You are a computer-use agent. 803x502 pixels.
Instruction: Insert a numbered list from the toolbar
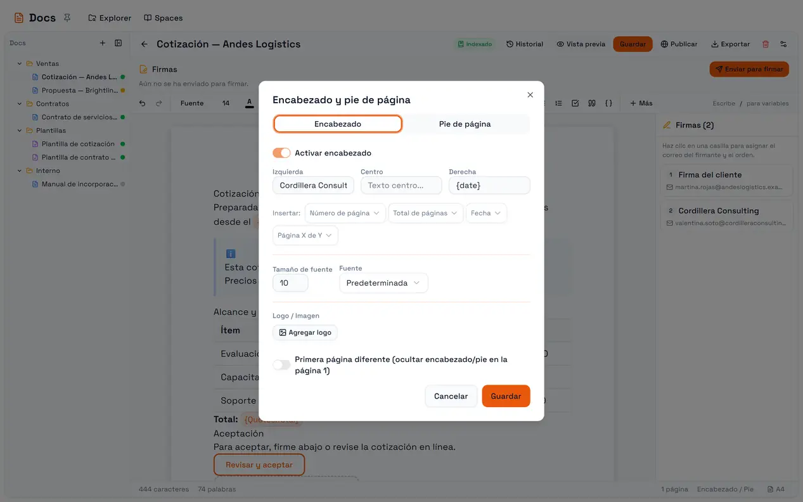click(558, 103)
